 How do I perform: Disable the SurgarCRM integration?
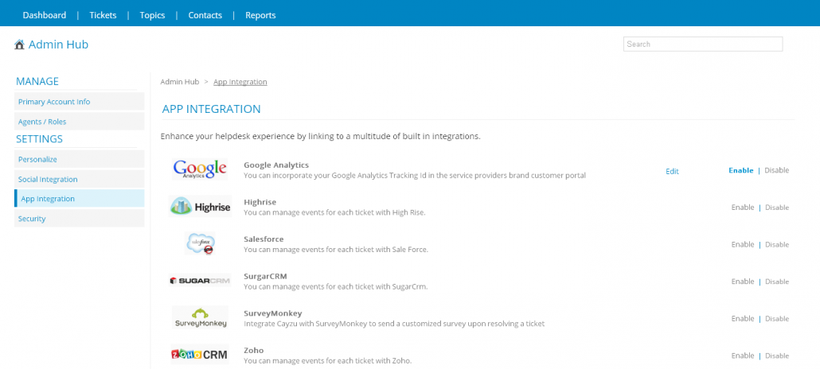tap(777, 282)
